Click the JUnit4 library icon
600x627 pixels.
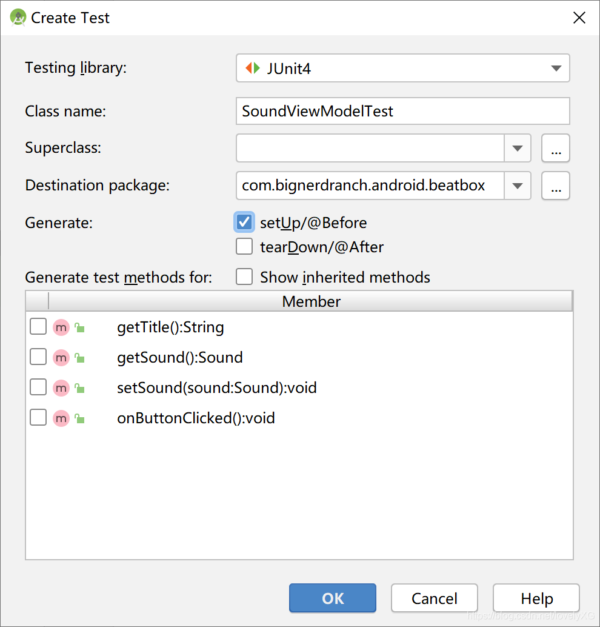tap(253, 68)
